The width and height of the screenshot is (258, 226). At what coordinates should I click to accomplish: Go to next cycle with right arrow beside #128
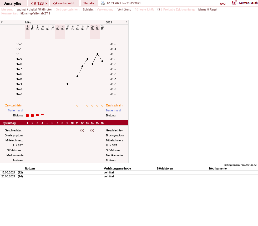[46, 3]
